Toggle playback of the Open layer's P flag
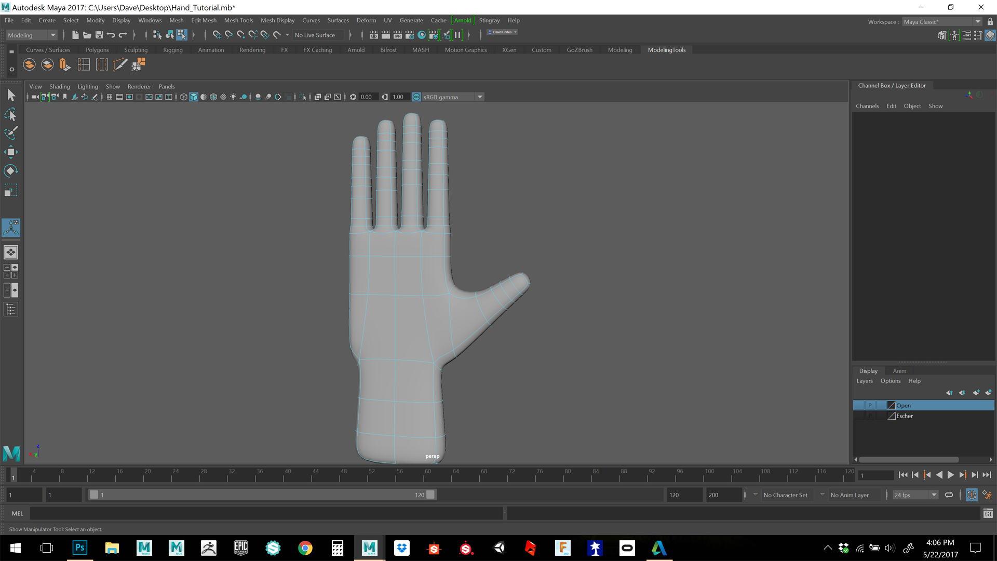The height and width of the screenshot is (561, 997). (870, 405)
